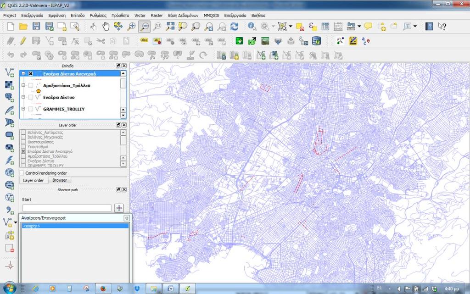Screen dimensions: 470x294
Task: Switch to the Layer order tab
Action: pyautogui.click(x=33, y=181)
